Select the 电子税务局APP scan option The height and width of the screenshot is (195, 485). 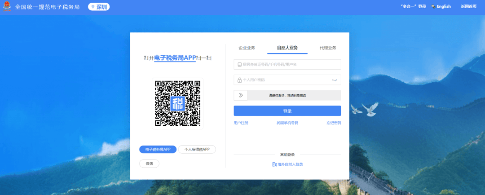click(158, 149)
